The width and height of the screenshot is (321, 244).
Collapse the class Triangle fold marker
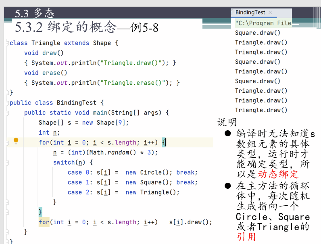pos(7,43)
